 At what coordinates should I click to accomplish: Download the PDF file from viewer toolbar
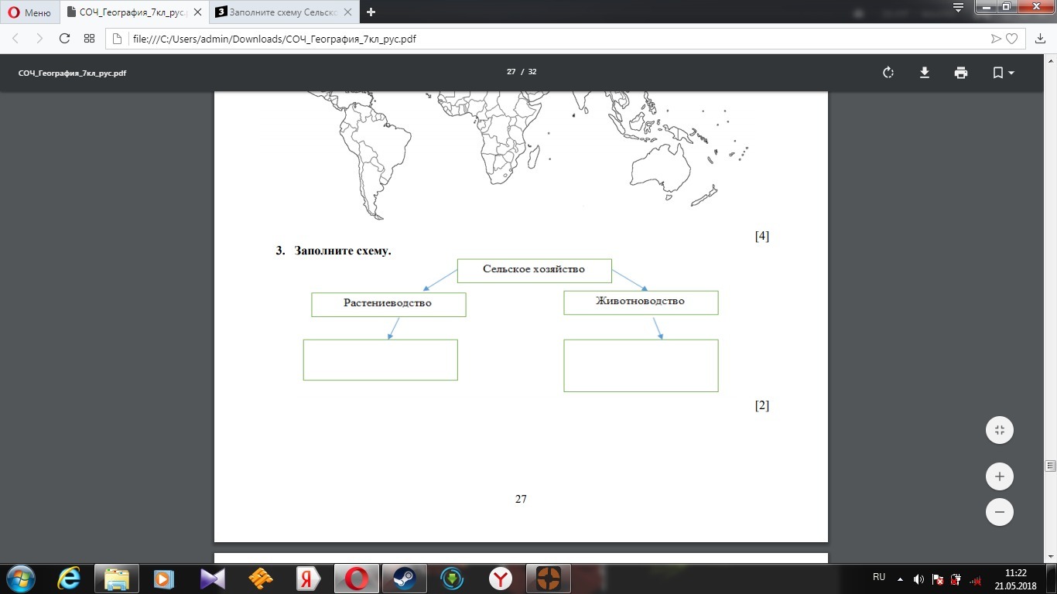pos(924,73)
